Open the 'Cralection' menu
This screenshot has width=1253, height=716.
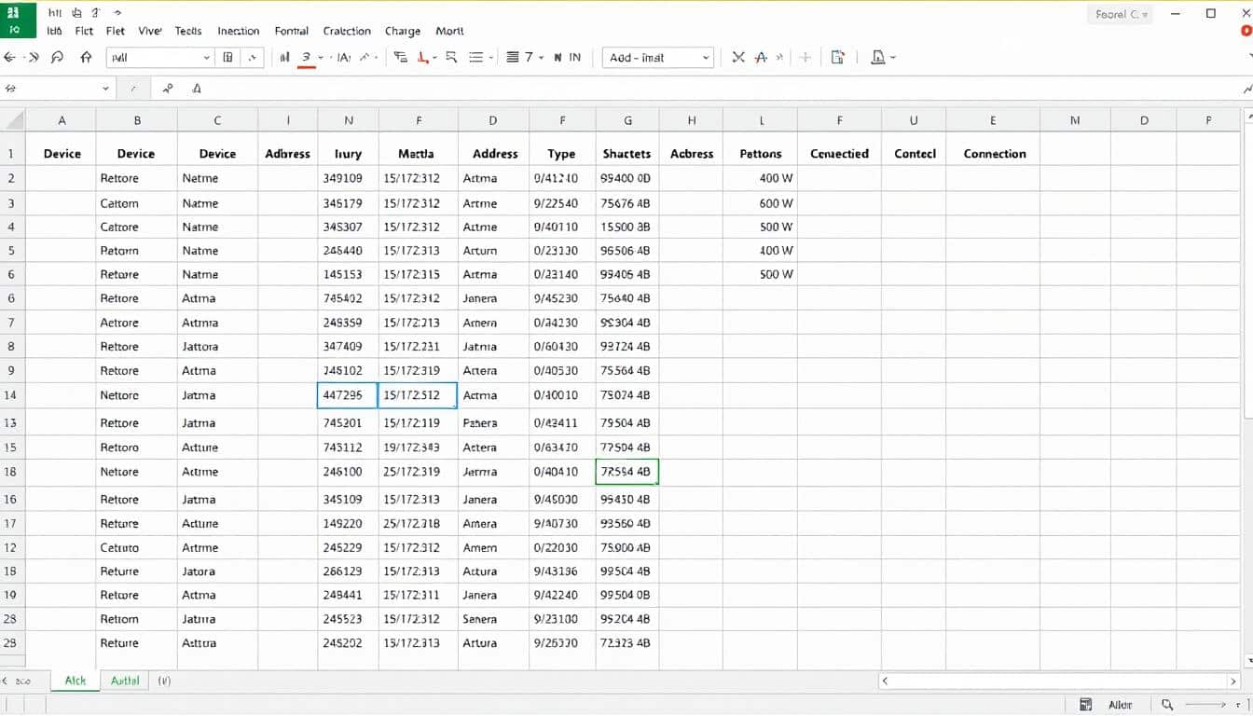(x=347, y=31)
